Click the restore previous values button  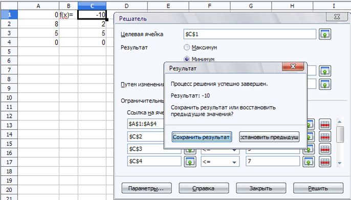click(269, 137)
